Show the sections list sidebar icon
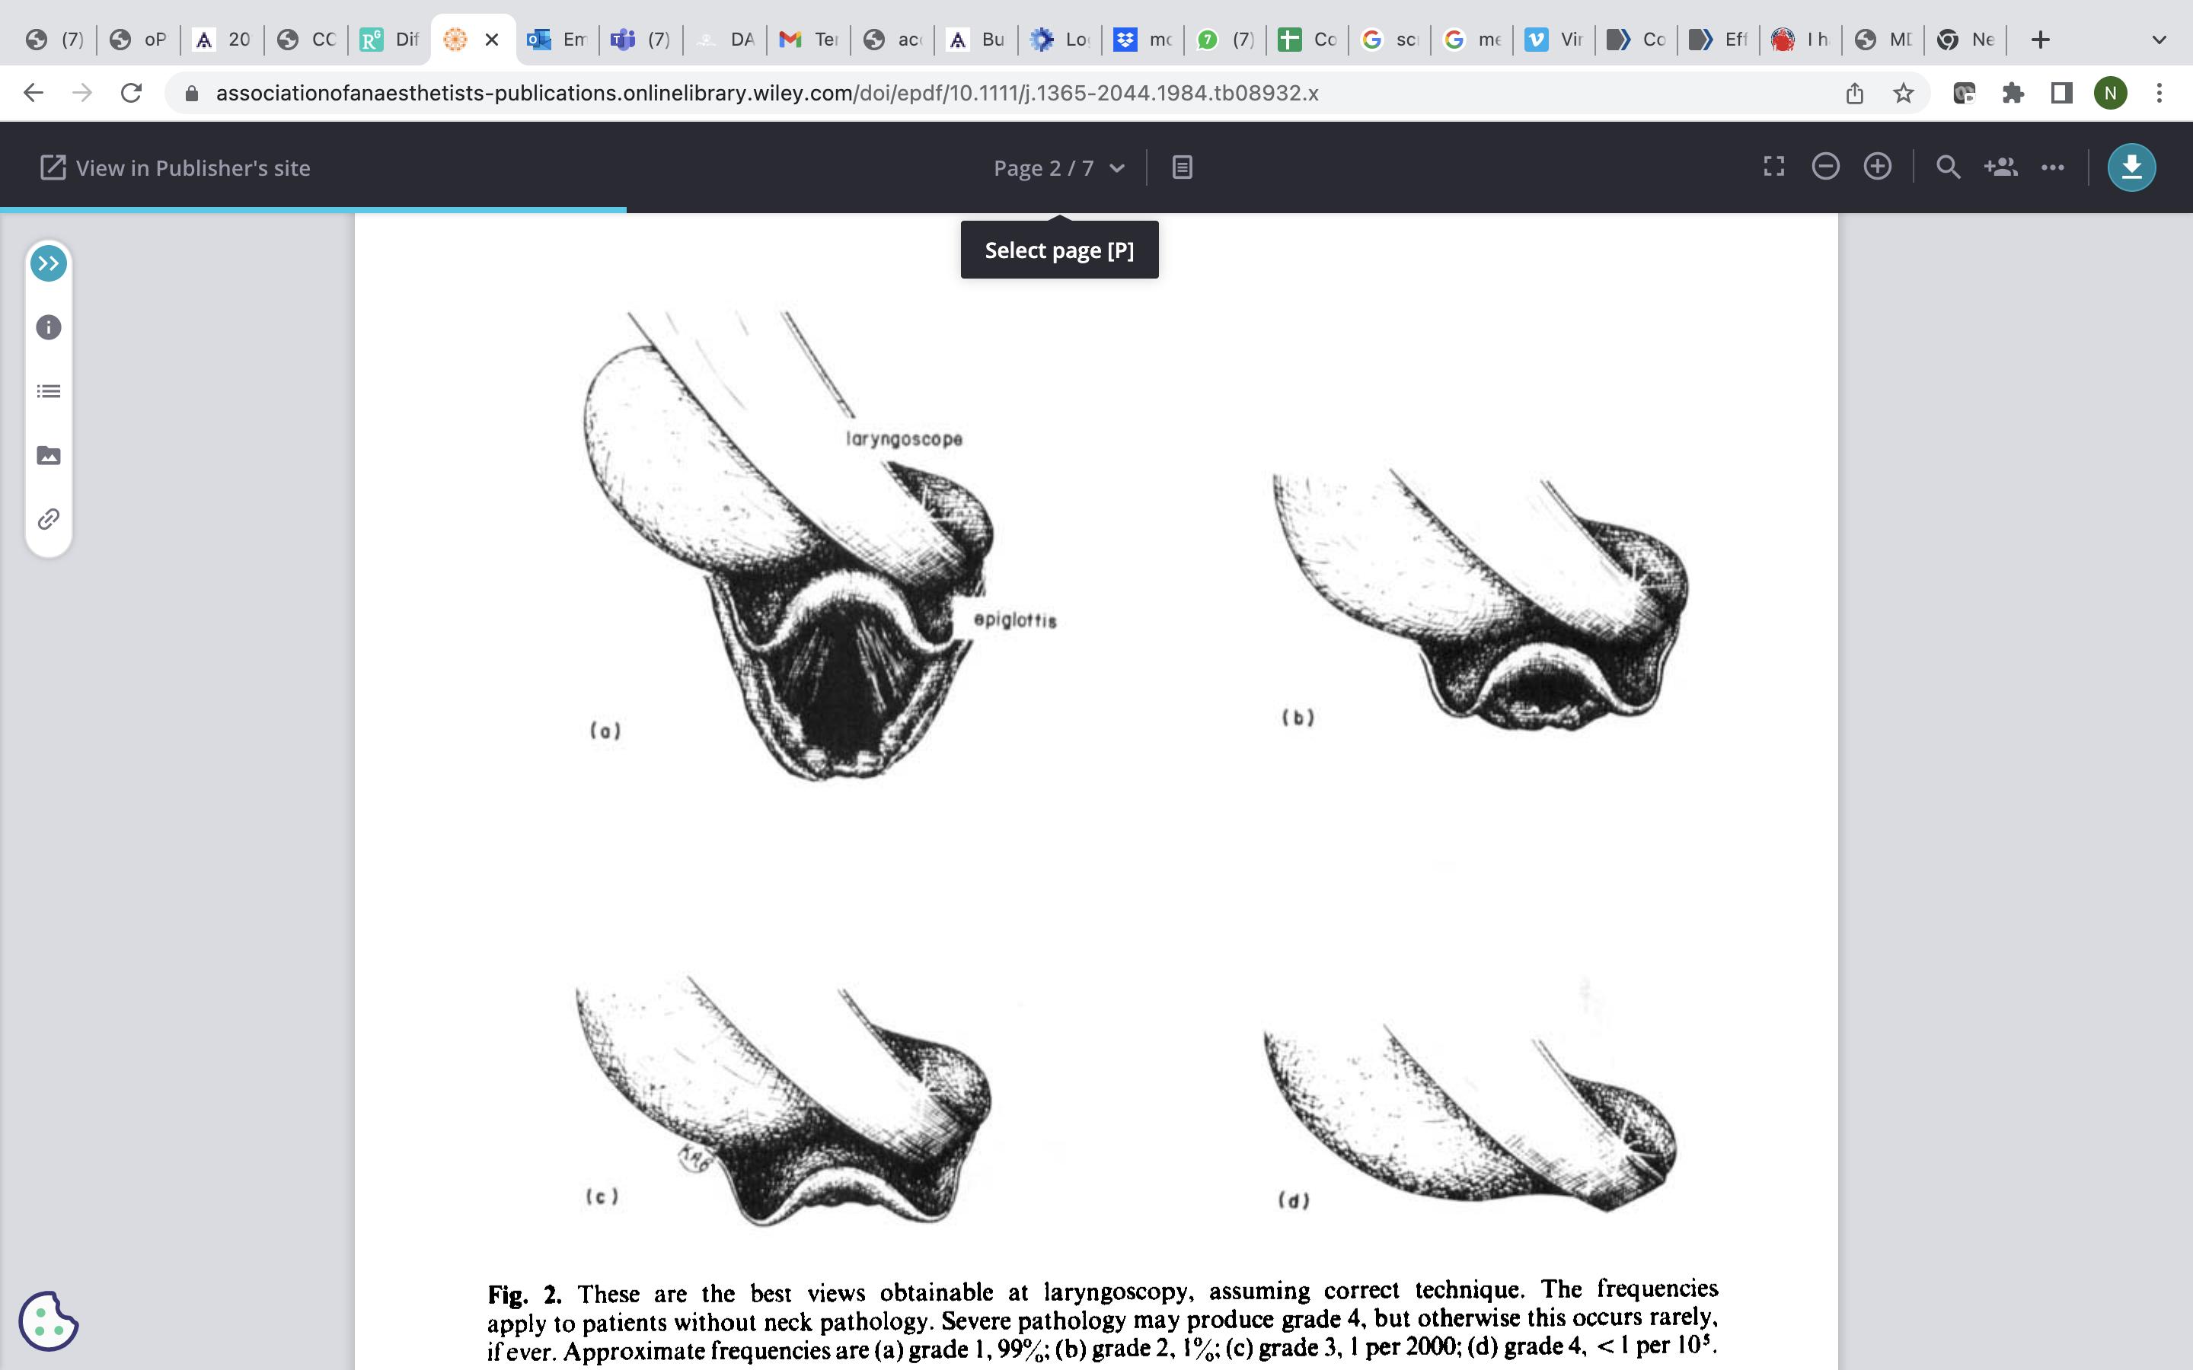This screenshot has height=1370, width=2193. tap(49, 391)
